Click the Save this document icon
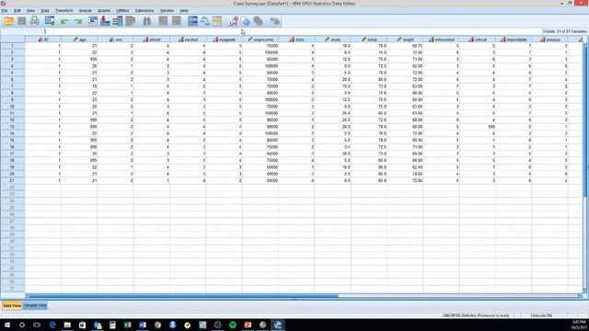This screenshot has width=589, height=331. coord(22,21)
